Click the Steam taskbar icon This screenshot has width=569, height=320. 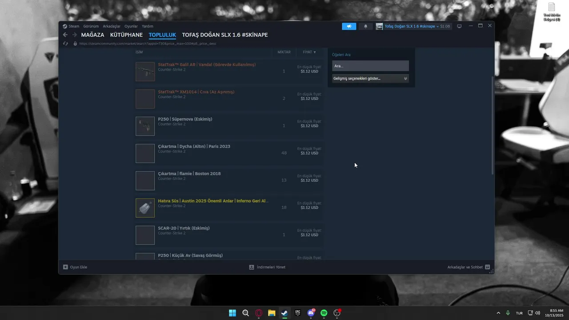pos(284,313)
